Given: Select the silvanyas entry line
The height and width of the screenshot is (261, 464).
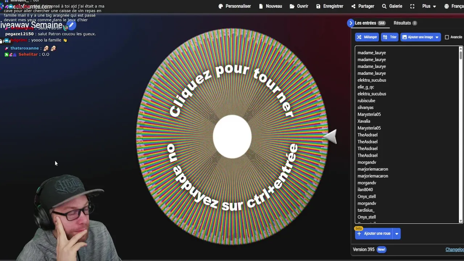Looking at the screenshot, I should pos(365,107).
